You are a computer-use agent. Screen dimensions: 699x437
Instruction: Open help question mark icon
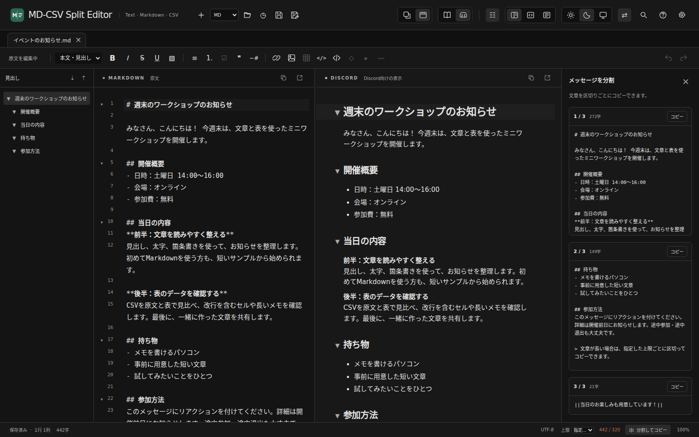[663, 15]
